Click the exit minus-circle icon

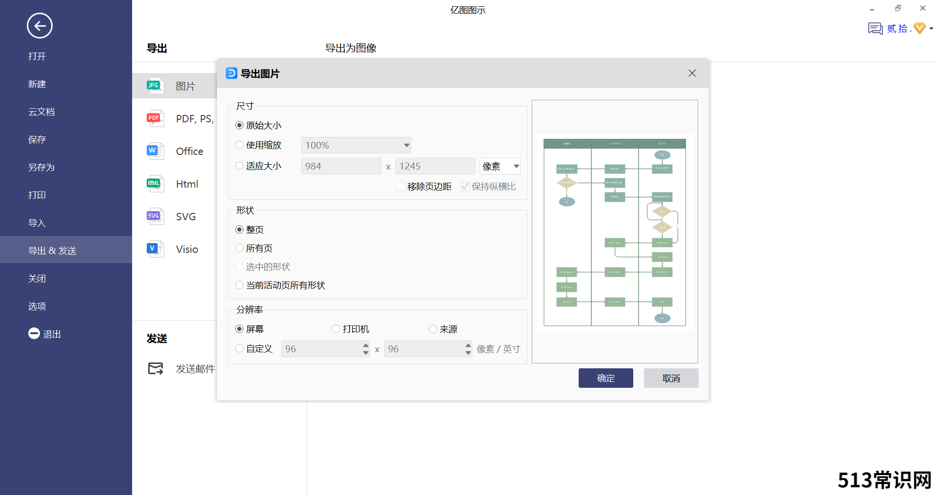(x=34, y=334)
